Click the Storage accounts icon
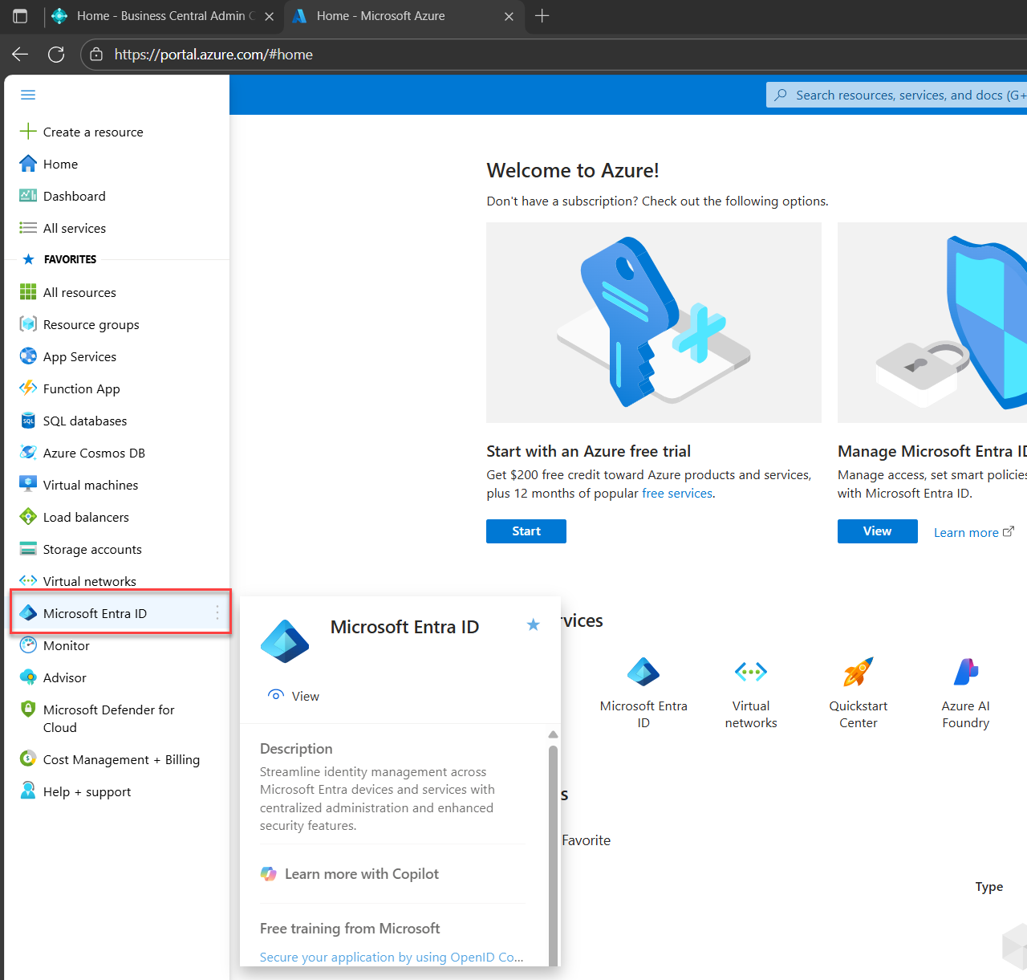 (x=28, y=549)
